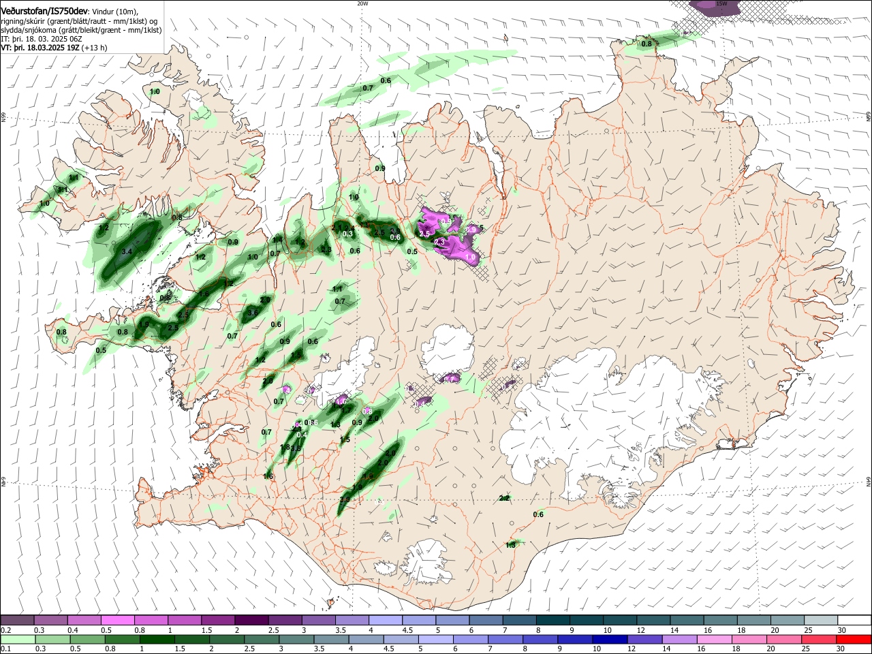This screenshot has width=872, height=654.
Task: Click the 2.2 precipitation value in the southeast
Action: tap(505, 499)
